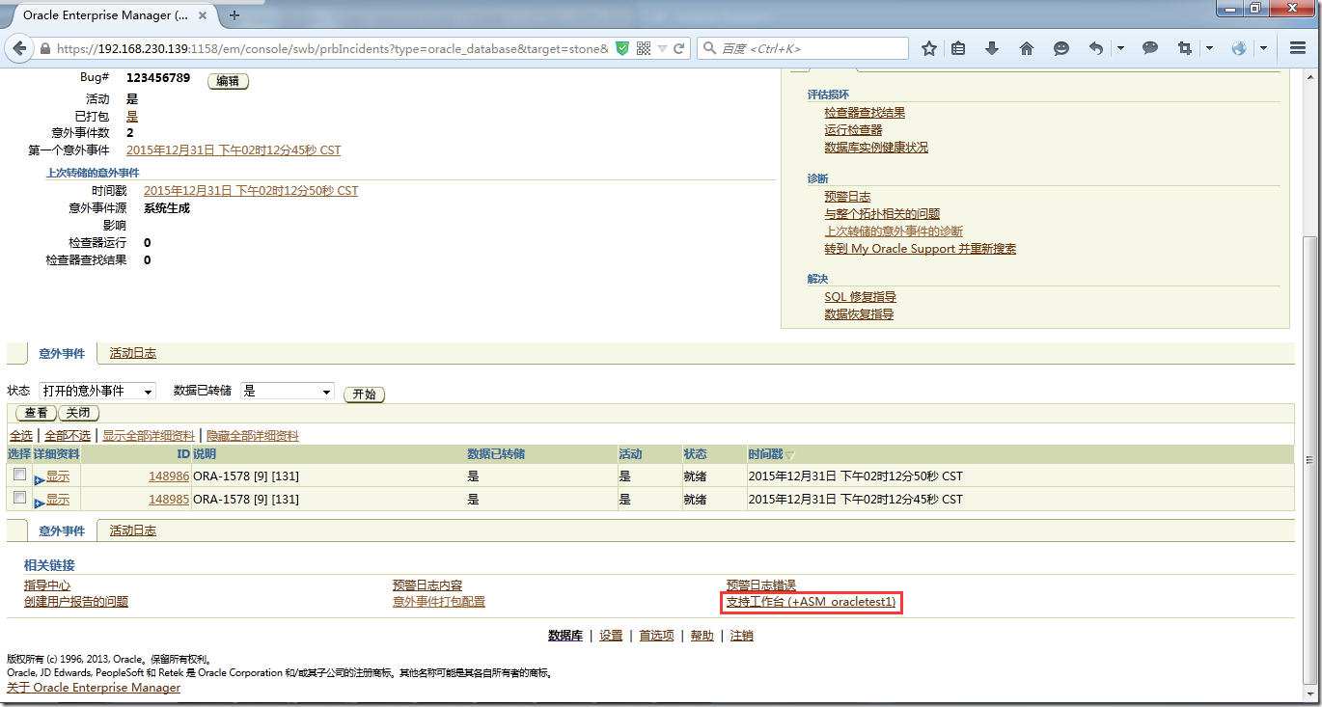Click the smiley face toolbar icon
The height and width of the screenshot is (707, 1322).
click(x=1061, y=48)
